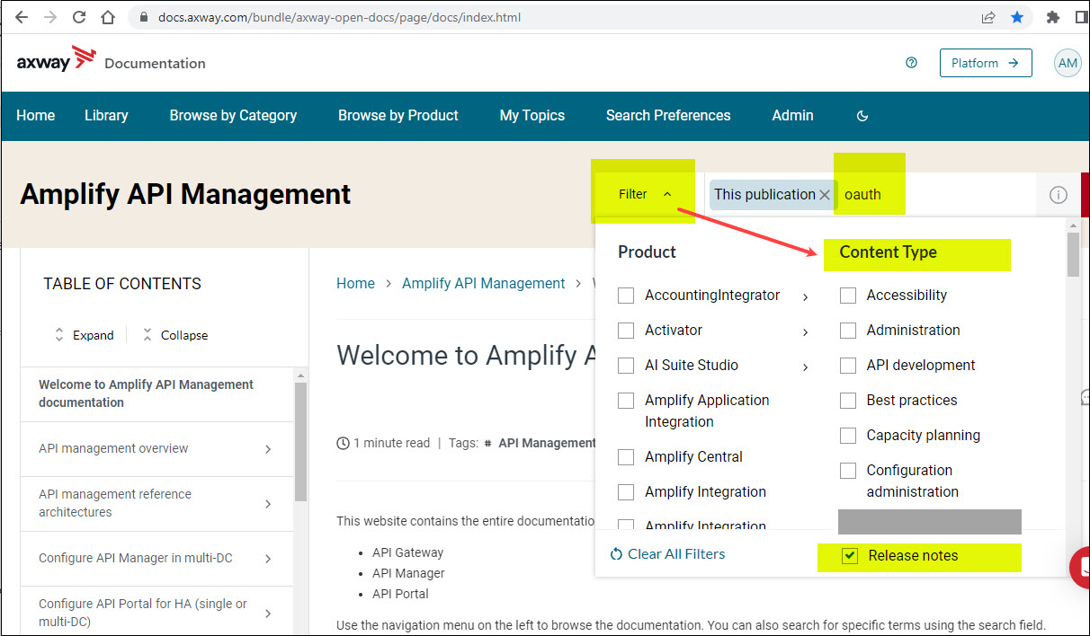Open the Browse by Product menu
Viewport: 1090px width, 636px height.
pos(398,116)
